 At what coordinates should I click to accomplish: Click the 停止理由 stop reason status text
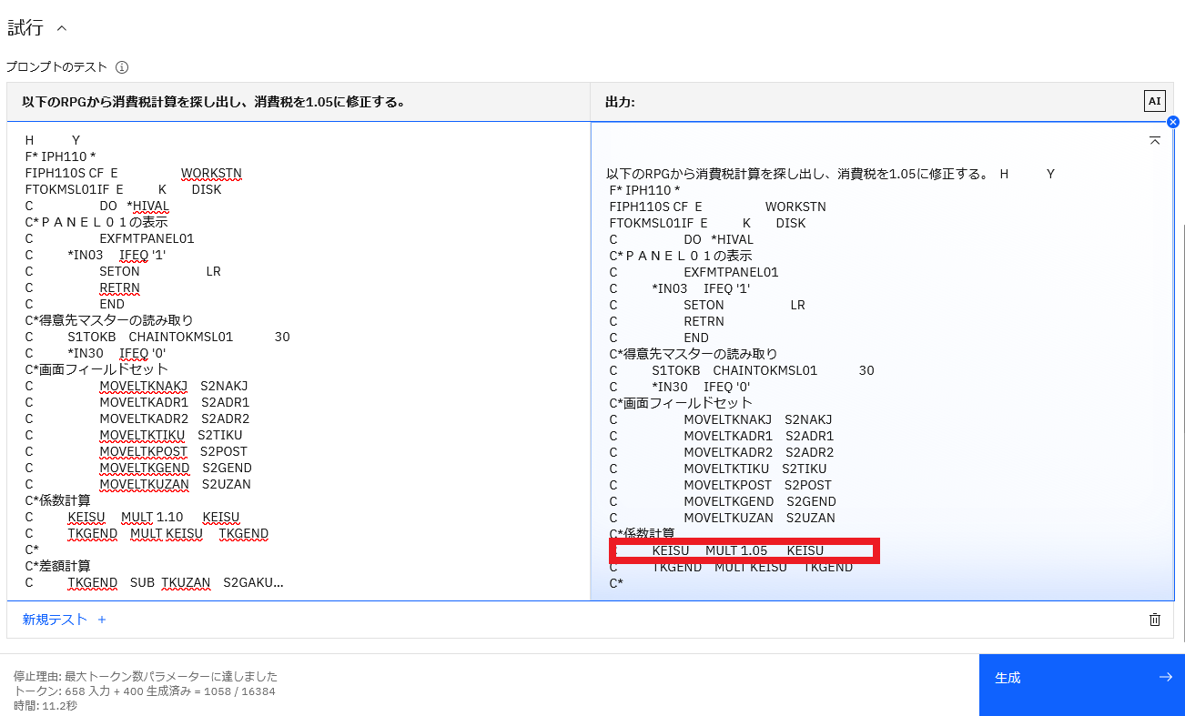click(146, 677)
